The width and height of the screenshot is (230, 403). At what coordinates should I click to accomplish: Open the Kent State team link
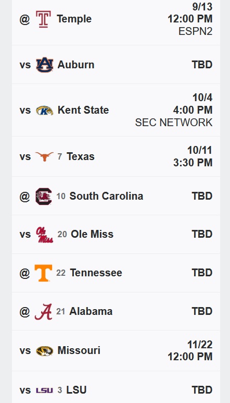83,110
